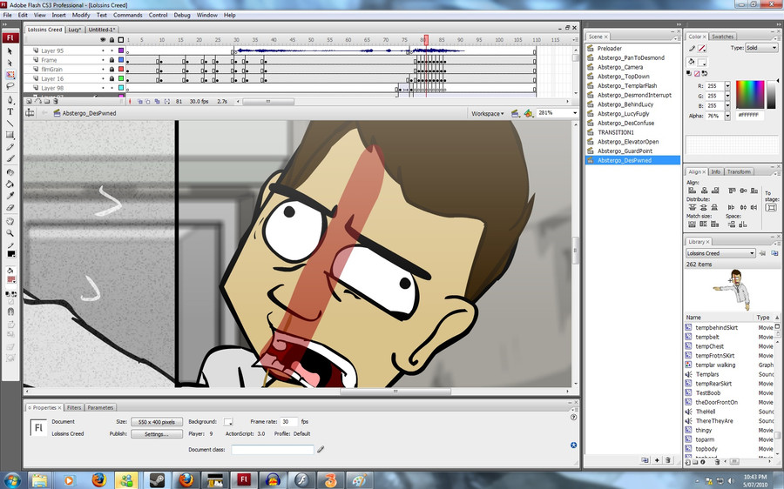Click the Swap Colors icon in Color panel
The height and width of the screenshot is (489, 784).
(x=705, y=73)
